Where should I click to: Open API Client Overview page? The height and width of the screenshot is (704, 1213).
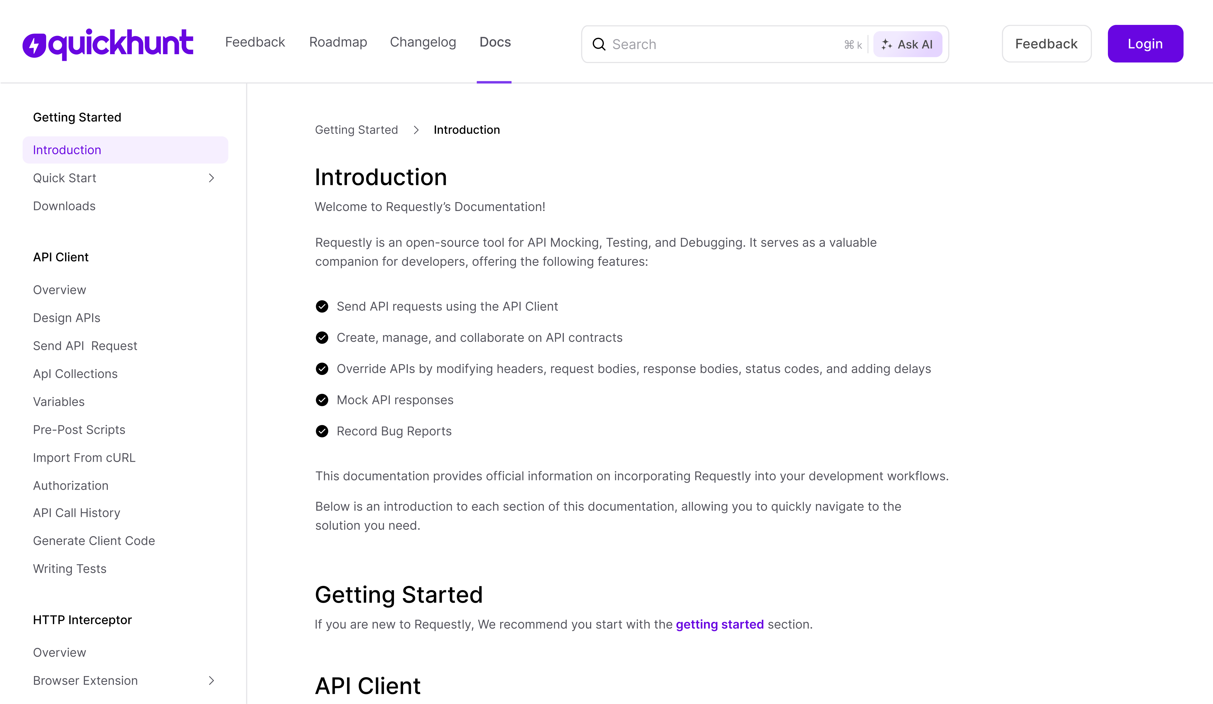(x=59, y=290)
